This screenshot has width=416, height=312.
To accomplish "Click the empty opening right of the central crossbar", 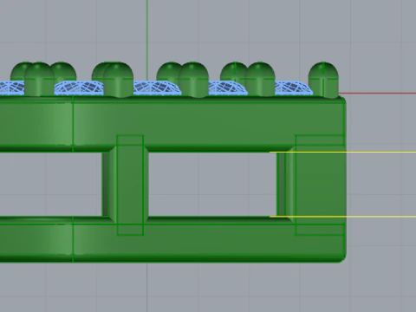I will pos(212,185).
